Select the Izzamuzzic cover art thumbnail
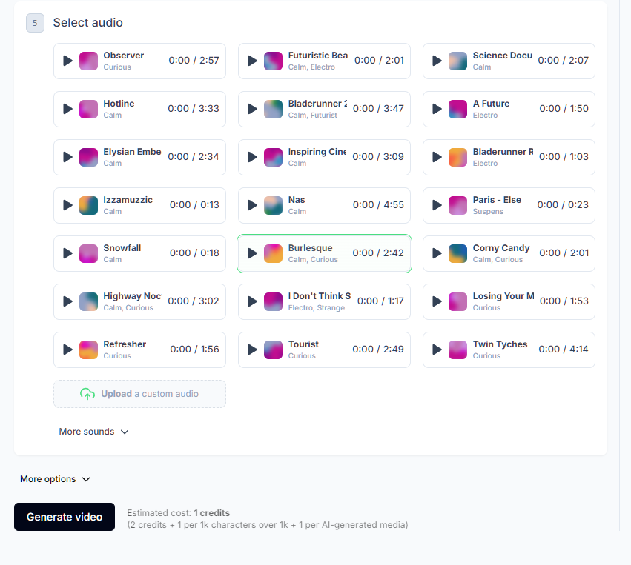 (89, 205)
